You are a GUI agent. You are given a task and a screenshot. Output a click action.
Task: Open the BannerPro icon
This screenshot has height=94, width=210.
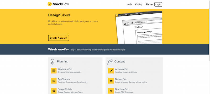pyautogui.click(x=111, y=81)
